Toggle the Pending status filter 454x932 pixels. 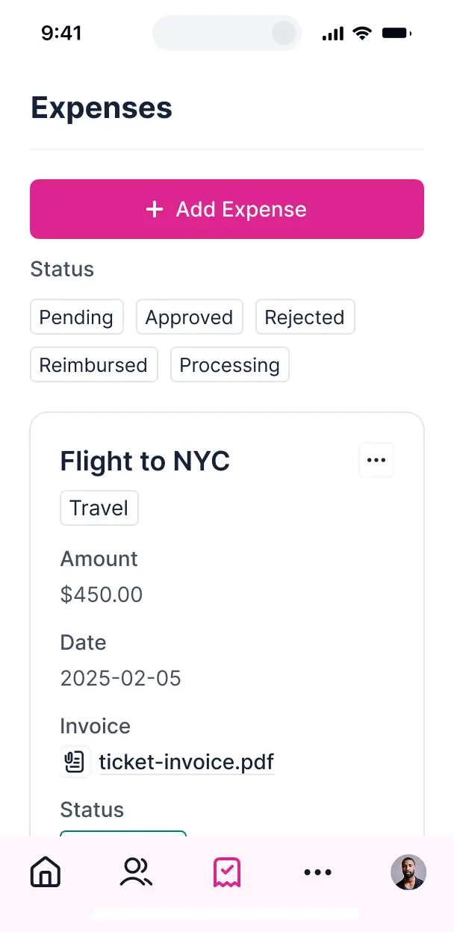click(x=77, y=317)
